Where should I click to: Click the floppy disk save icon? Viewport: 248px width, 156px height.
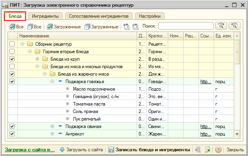coord(111,150)
